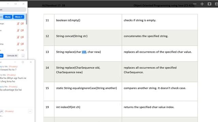218x122 pixels.
Task: Click chat message 'ka advantage kia hai'
Action: coord(11,90)
